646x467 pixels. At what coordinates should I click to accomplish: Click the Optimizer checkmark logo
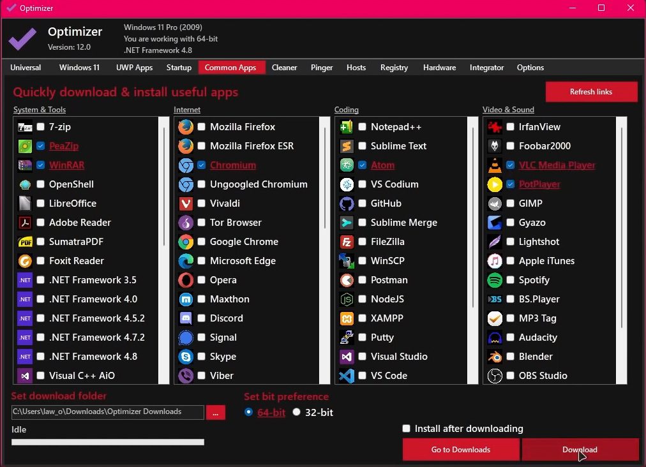pos(22,39)
